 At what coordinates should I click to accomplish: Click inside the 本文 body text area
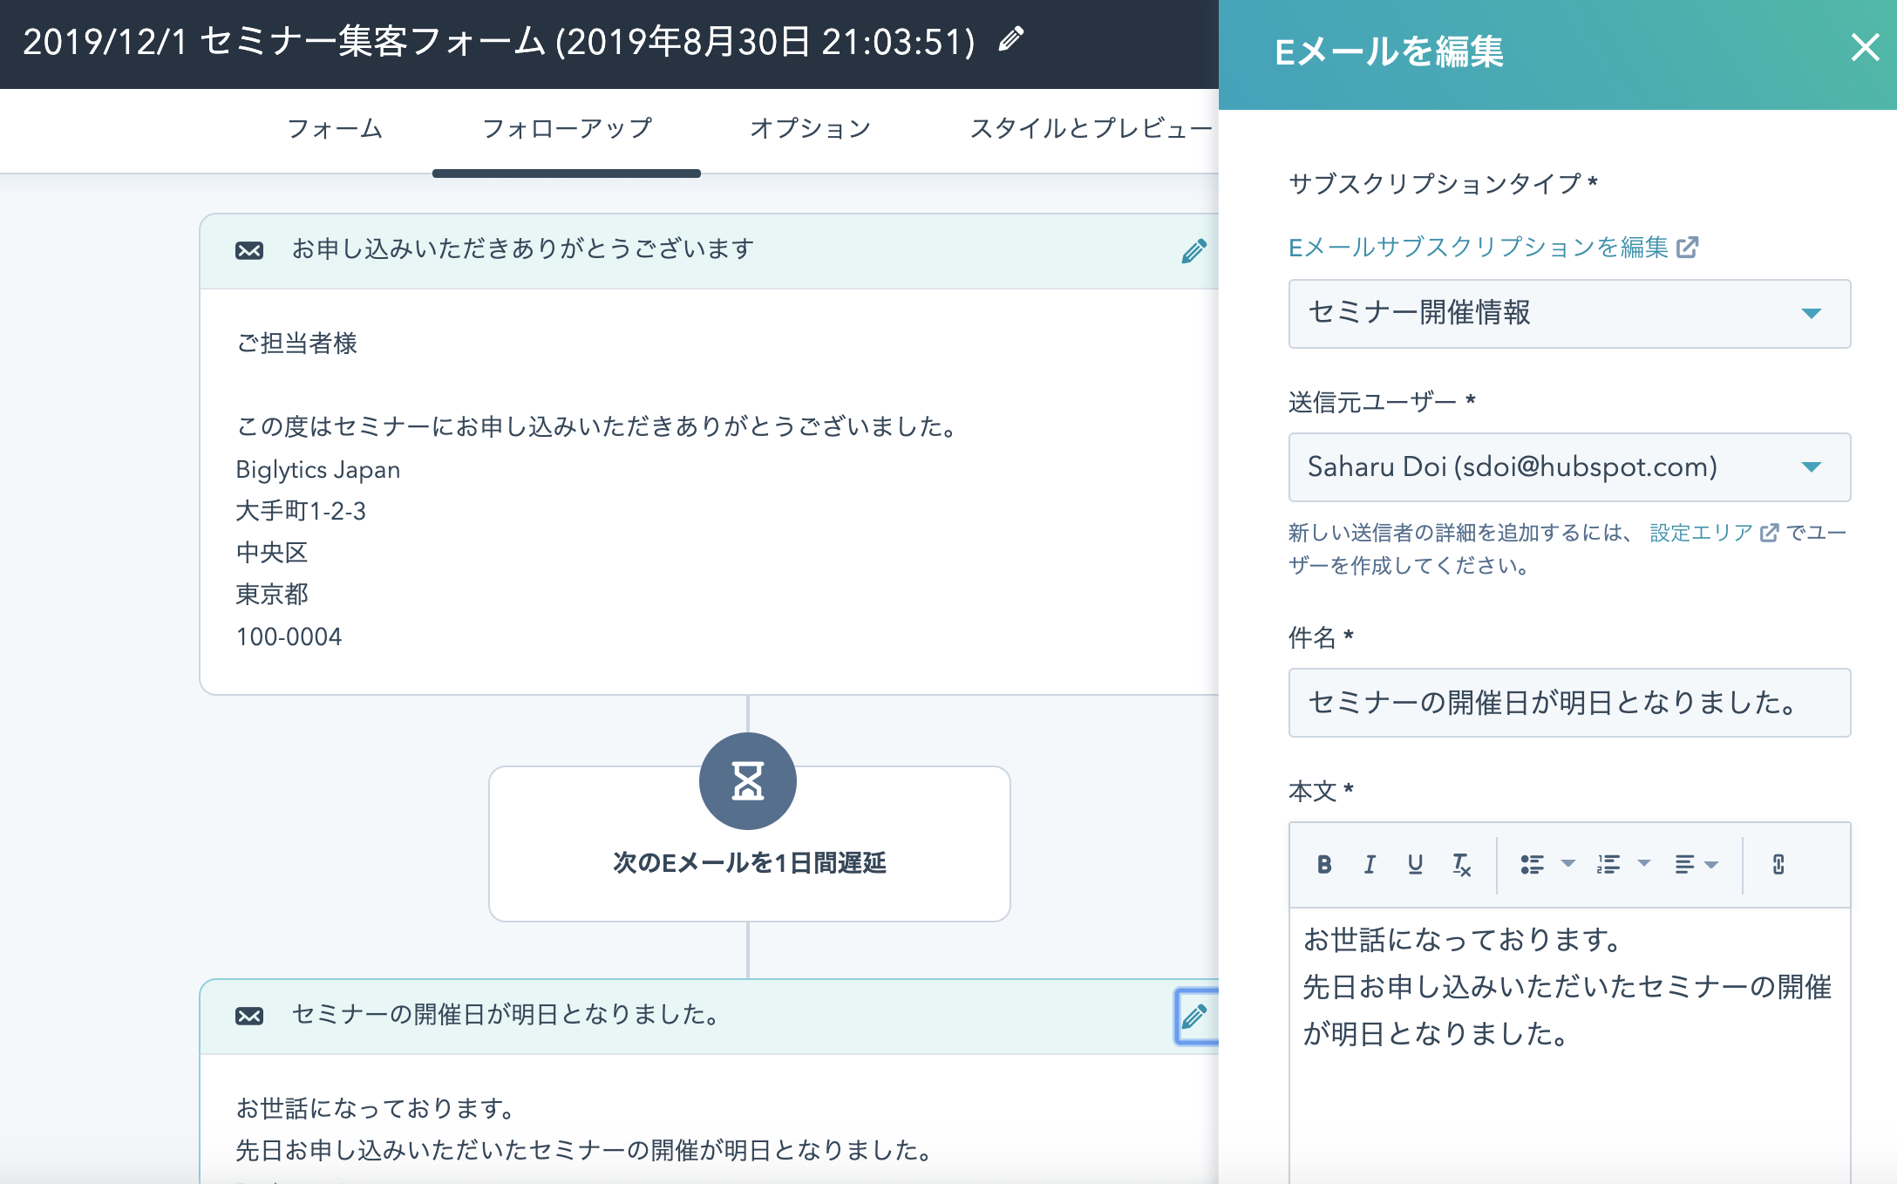coord(1569,1046)
